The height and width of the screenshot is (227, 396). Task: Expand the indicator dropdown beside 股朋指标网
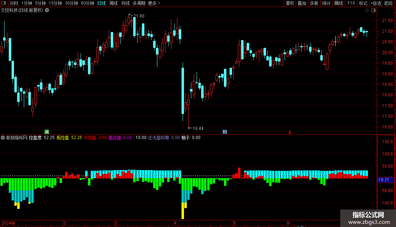3,138
